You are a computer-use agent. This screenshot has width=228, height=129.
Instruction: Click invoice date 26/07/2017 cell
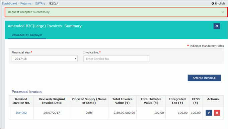click(x=52, y=113)
